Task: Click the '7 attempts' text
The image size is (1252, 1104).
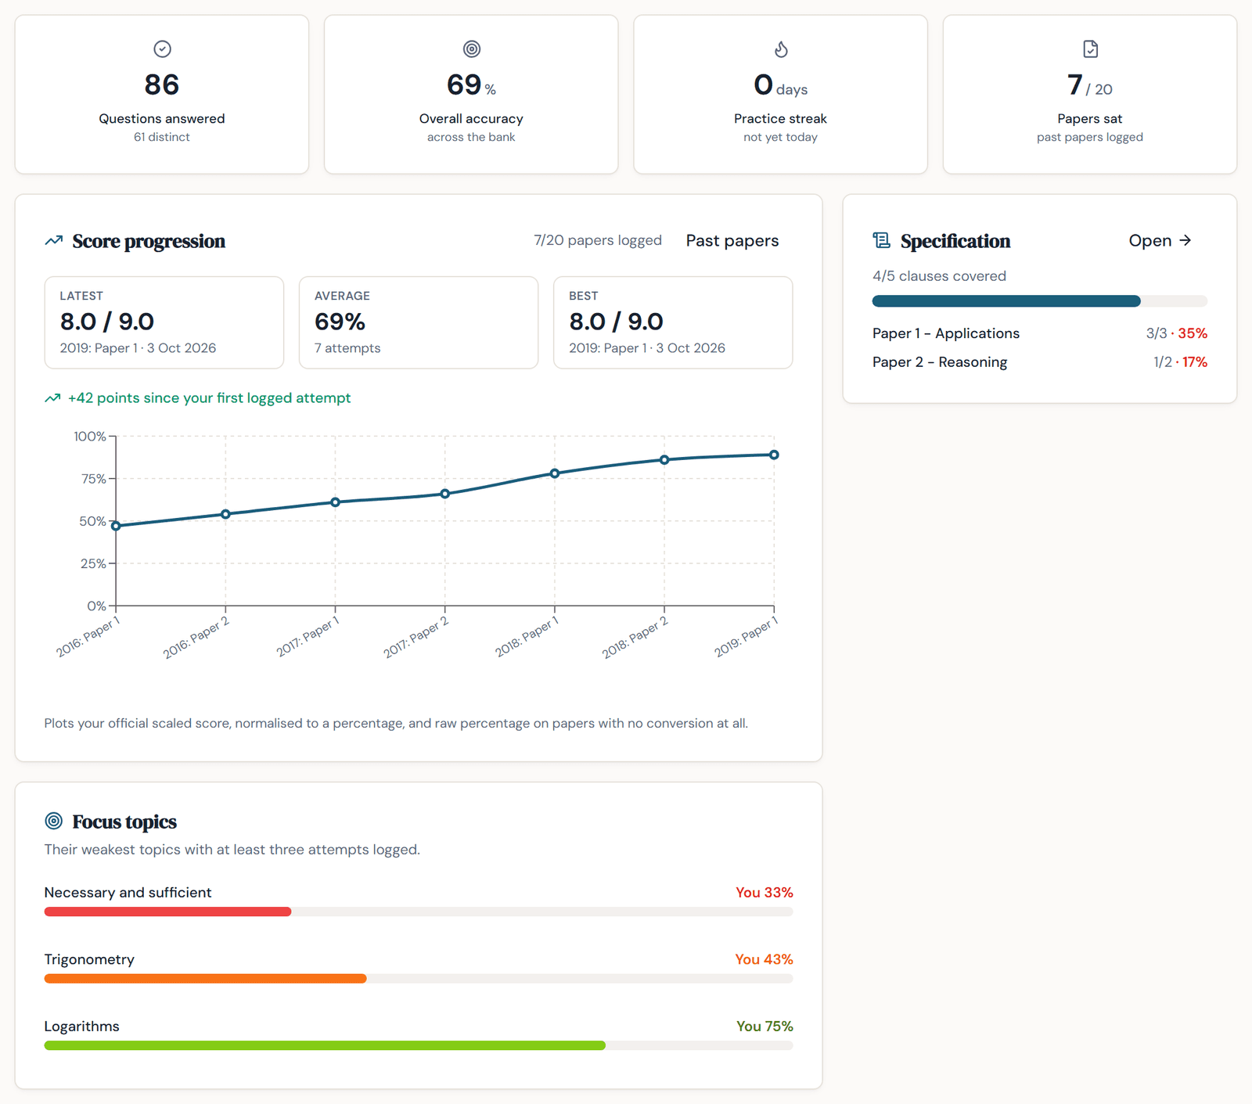Action: pos(347,348)
